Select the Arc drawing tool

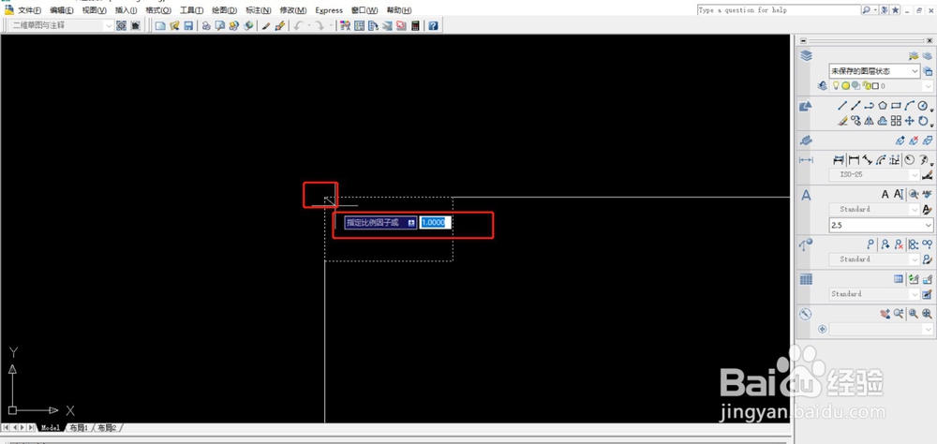point(910,106)
